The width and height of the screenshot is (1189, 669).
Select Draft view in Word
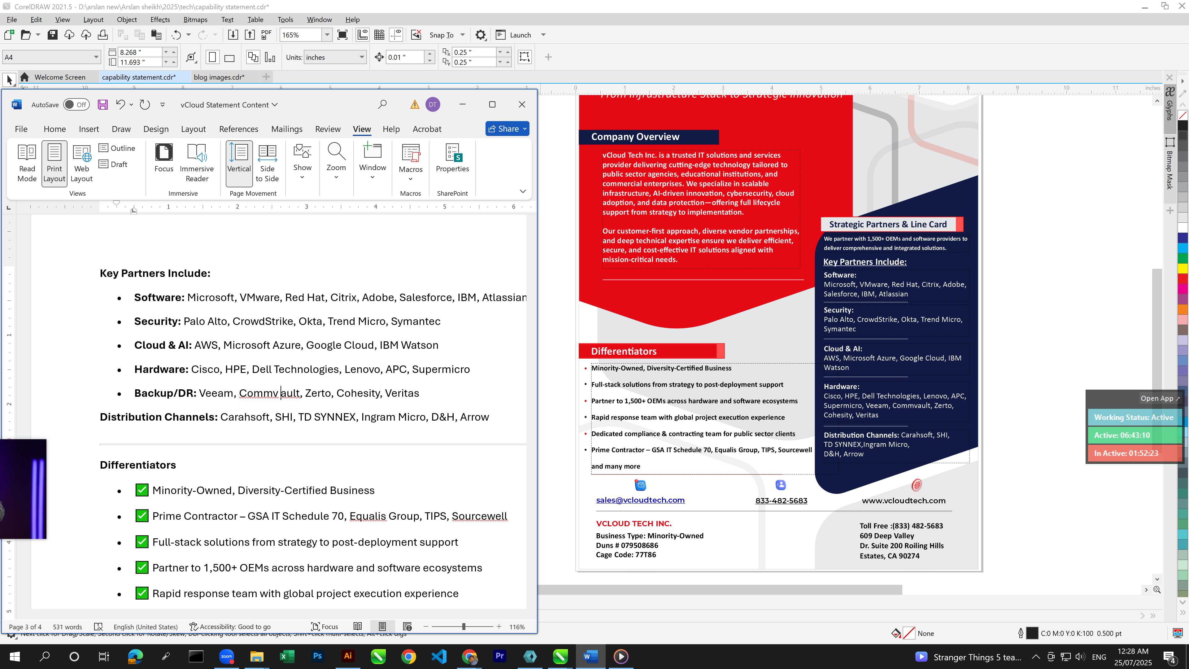(114, 164)
